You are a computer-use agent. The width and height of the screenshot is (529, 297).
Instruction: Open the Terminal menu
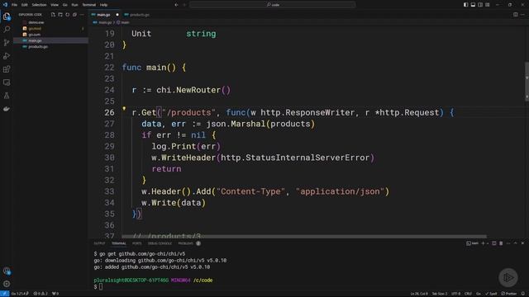tap(88, 5)
